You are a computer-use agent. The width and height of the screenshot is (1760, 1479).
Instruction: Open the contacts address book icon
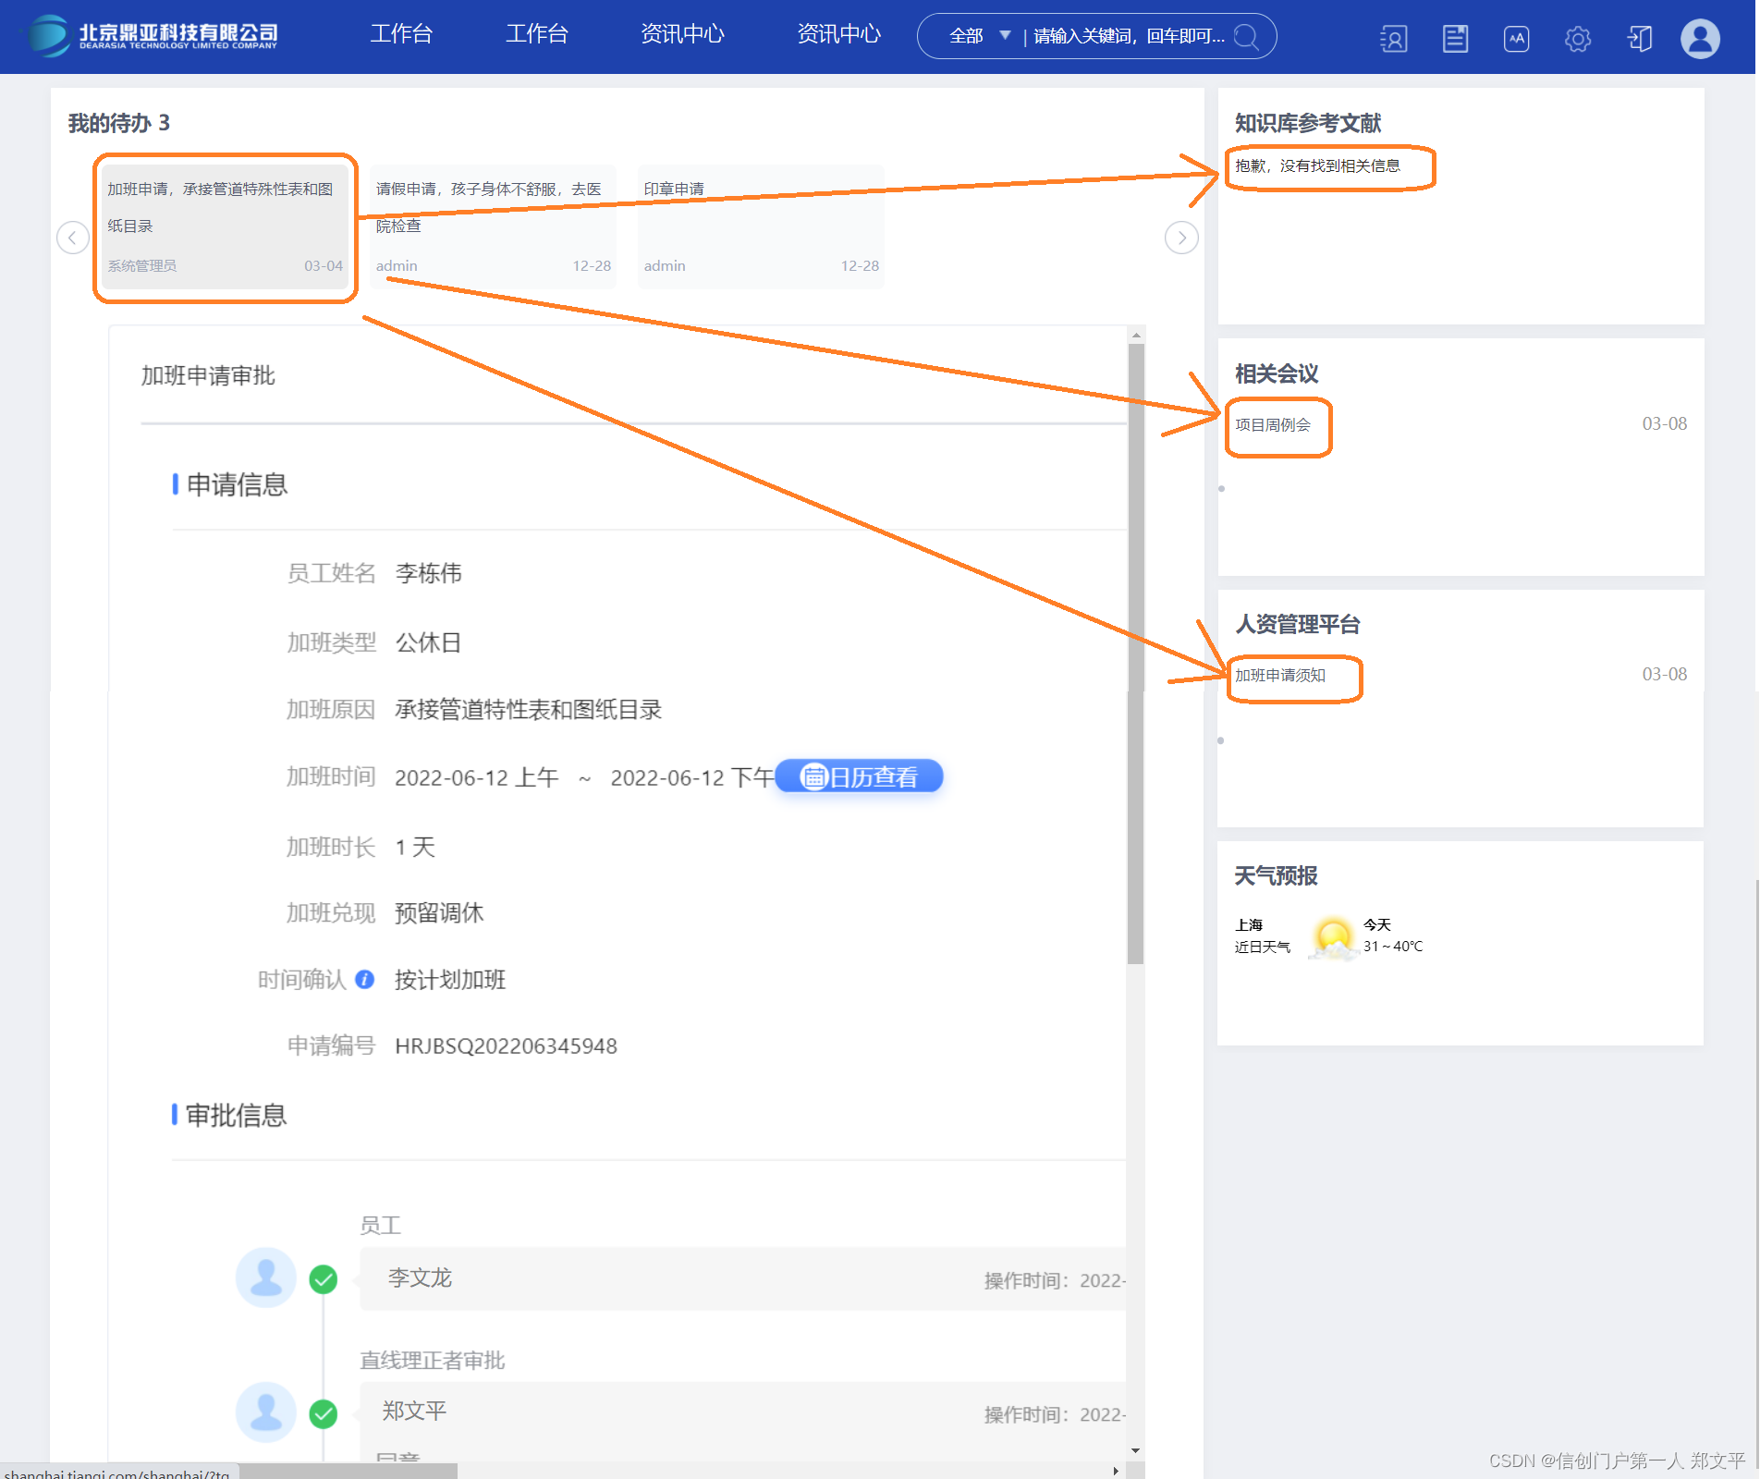(x=1393, y=38)
